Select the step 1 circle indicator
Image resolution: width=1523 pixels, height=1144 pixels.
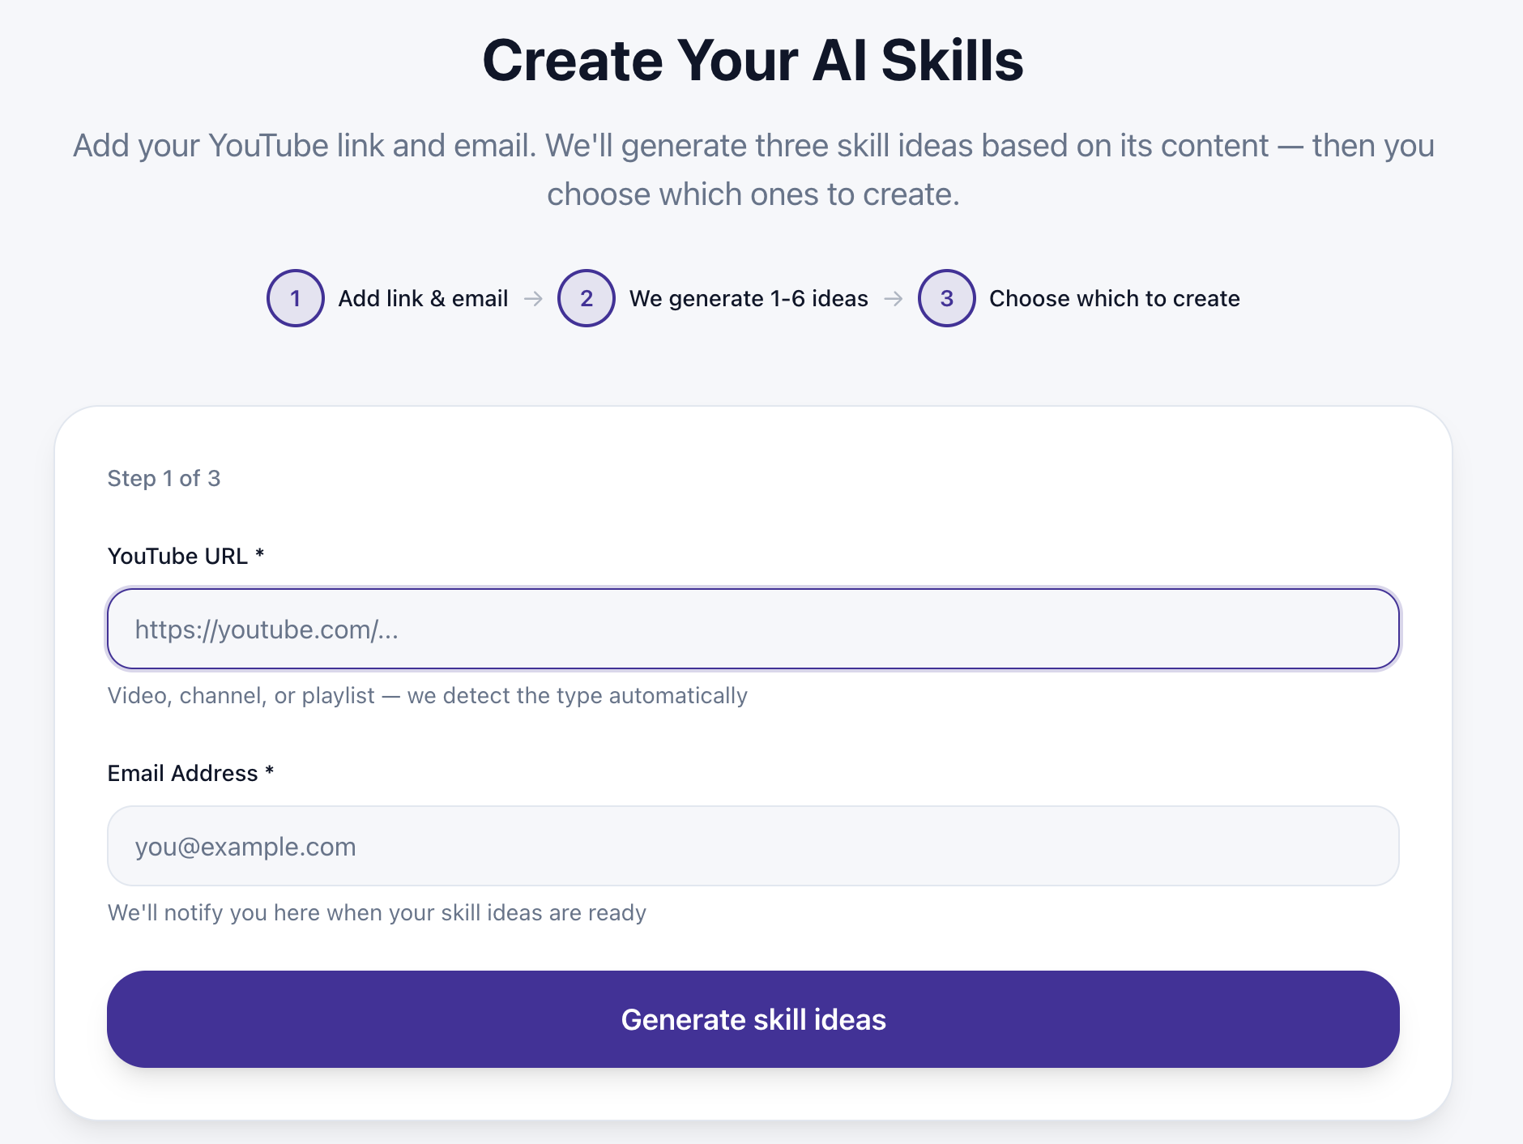[x=295, y=298]
